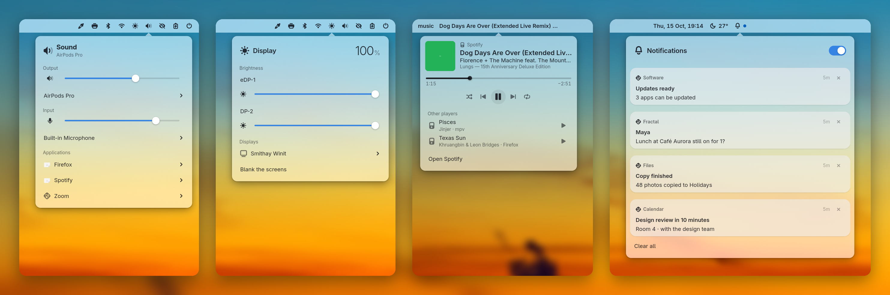Expand the Firefox application volume row
Screen dimensions: 890x295
click(114, 165)
